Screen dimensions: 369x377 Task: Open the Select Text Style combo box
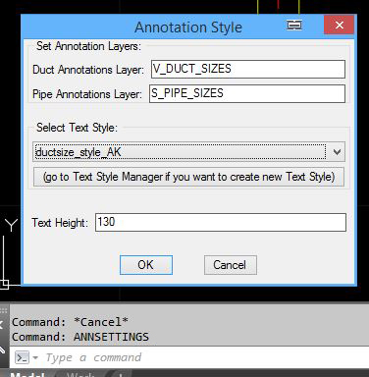click(x=188, y=152)
